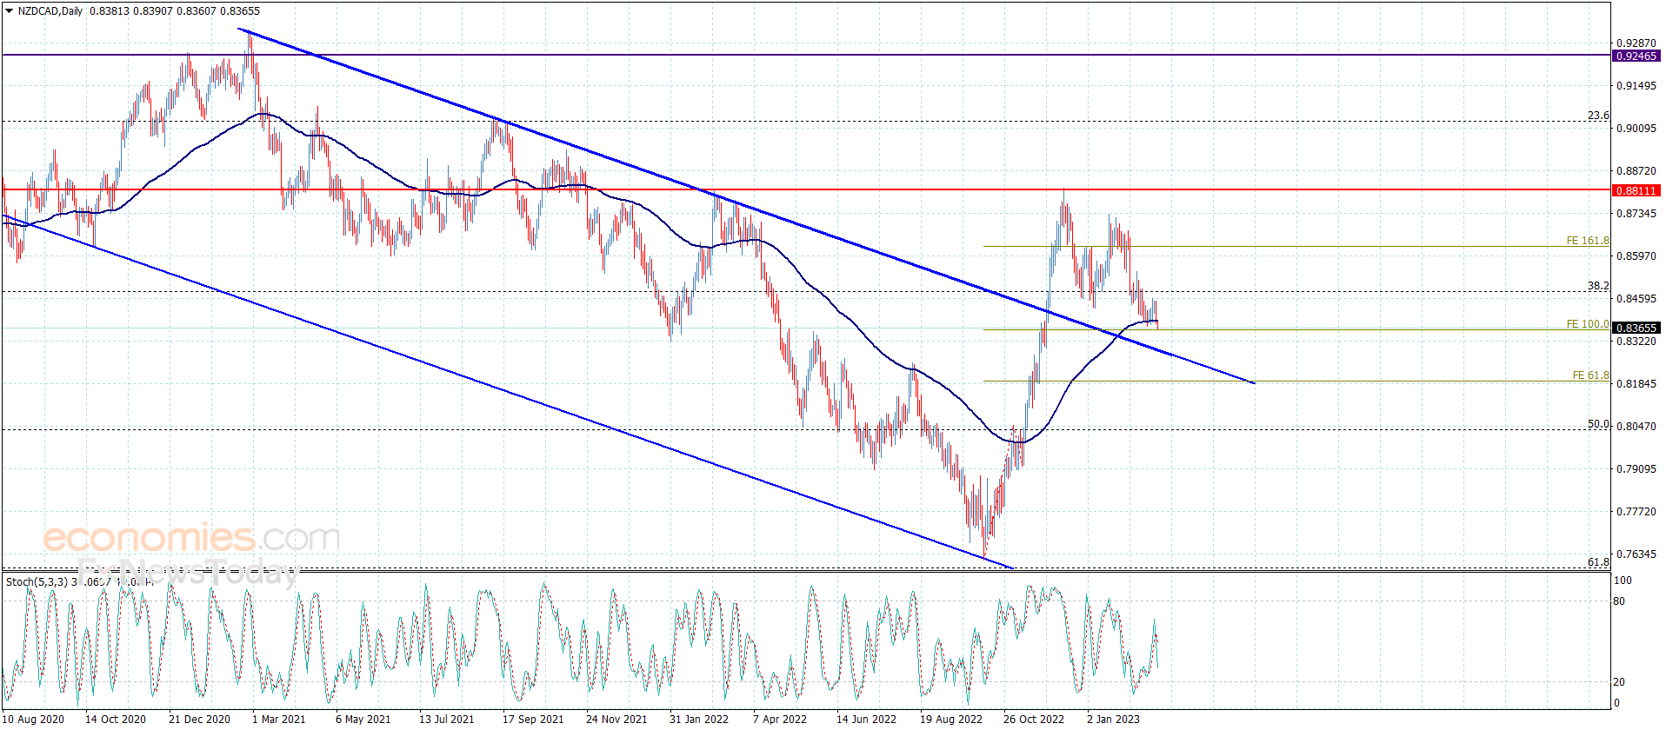
Task: Click the Stoch(5,3,3) indicator label
Action: pyautogui.click(x=37, y=581)
